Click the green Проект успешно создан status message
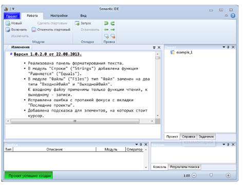 [28, 175]
